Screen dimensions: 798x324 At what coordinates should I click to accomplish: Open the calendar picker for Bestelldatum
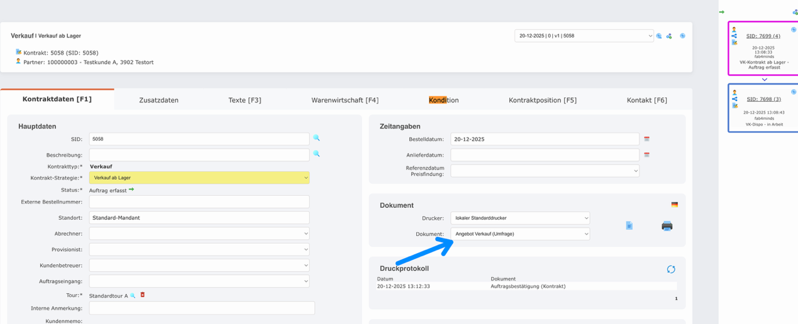(x=646, y=139)
